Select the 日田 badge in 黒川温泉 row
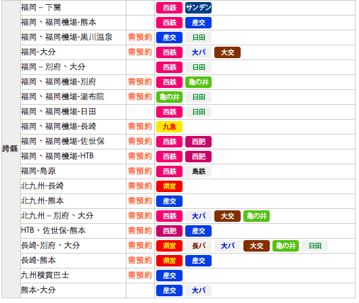 pyautogui.click(x=198, y=38)
